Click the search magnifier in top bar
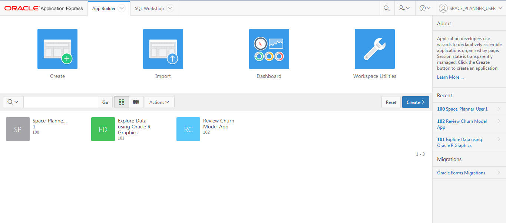This screenshot has width=506, height=223. click(x=387, y=8)
